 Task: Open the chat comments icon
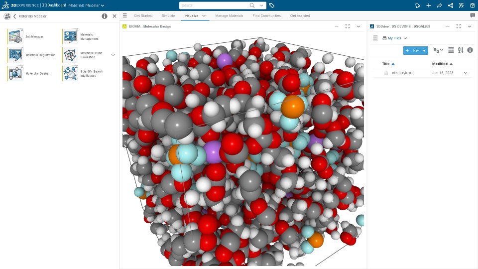(x=473, y=15)
